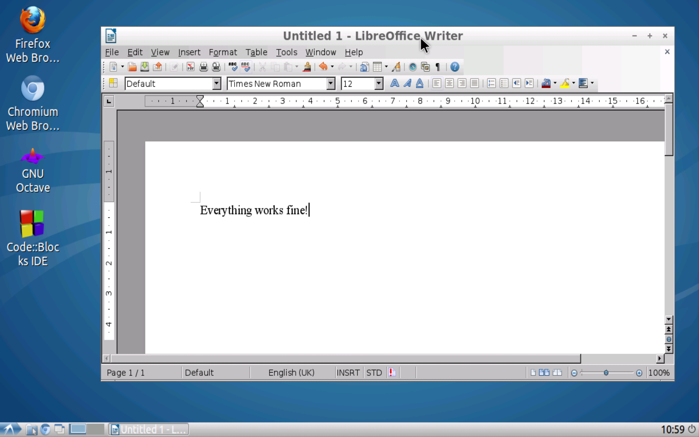This screenshot has height=437, width=699.
Task: Run Spelling and Grammar check
Action: click(233, 67)
